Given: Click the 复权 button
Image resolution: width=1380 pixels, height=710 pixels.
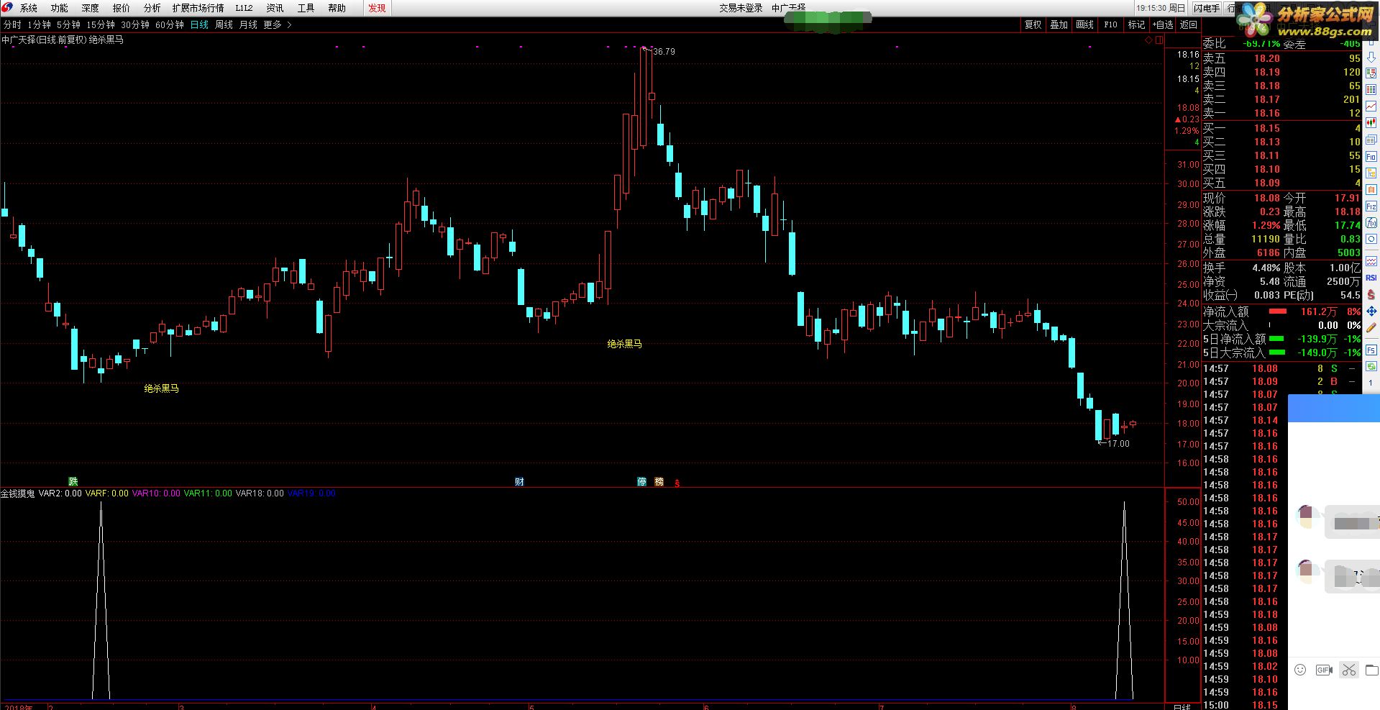Looking at the screenshot, I should click(x=1033, y=24).
